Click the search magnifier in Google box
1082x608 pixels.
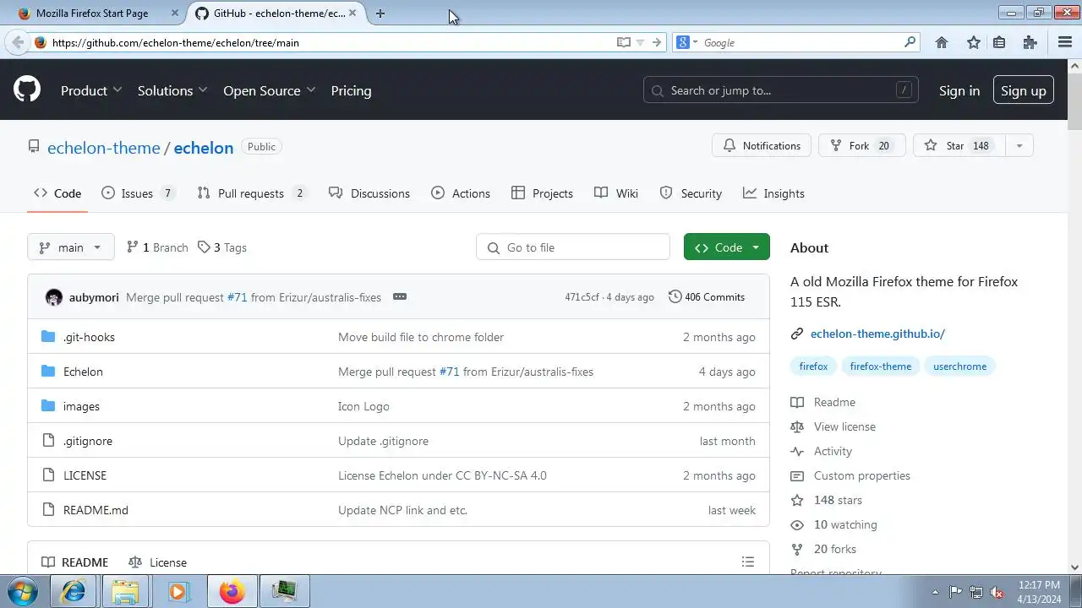click(910, 42)
